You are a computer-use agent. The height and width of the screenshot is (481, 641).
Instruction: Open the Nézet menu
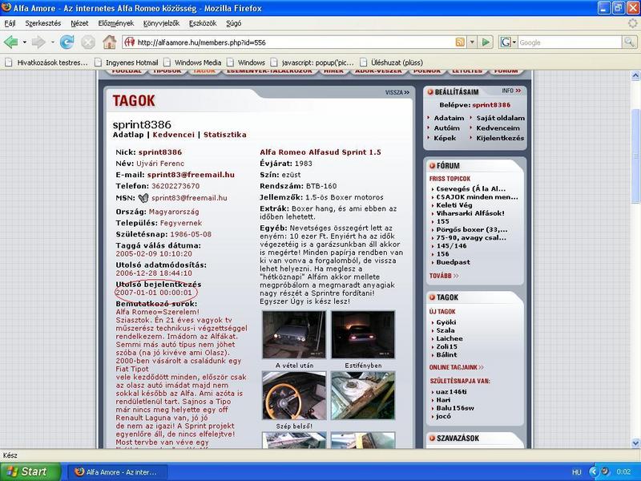pyautogui.click(x=79, y=23)
